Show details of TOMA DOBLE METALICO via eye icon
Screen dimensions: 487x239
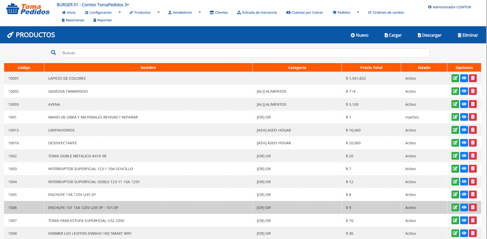(464, 156)
